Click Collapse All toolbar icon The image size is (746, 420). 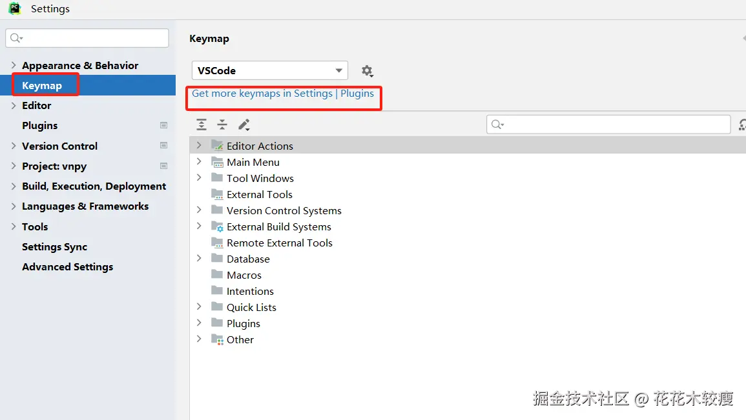(222, 125)
